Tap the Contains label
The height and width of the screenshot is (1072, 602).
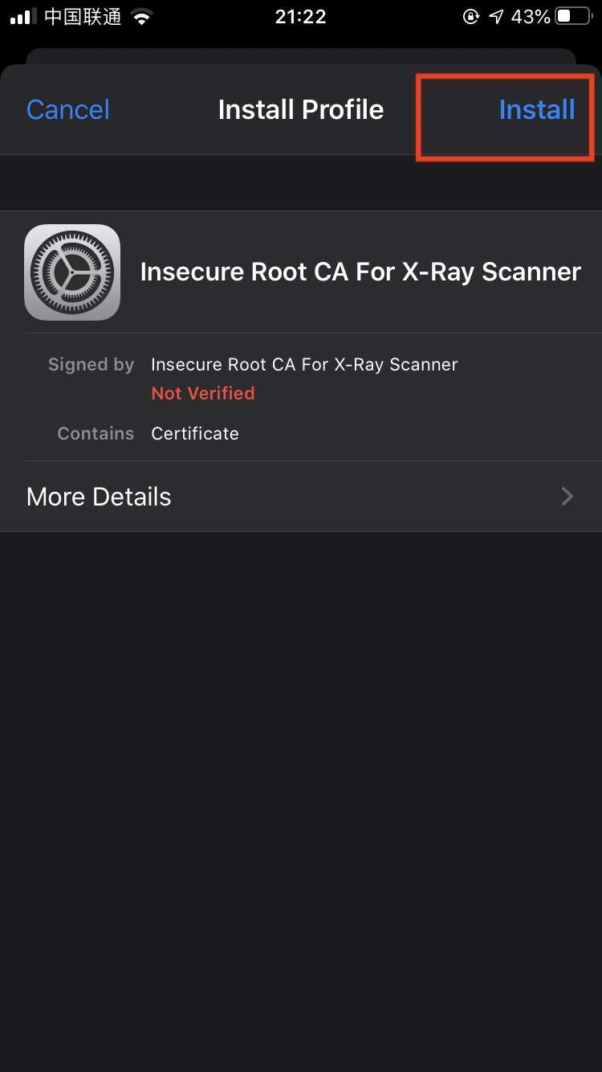click(x=96, y=433)
